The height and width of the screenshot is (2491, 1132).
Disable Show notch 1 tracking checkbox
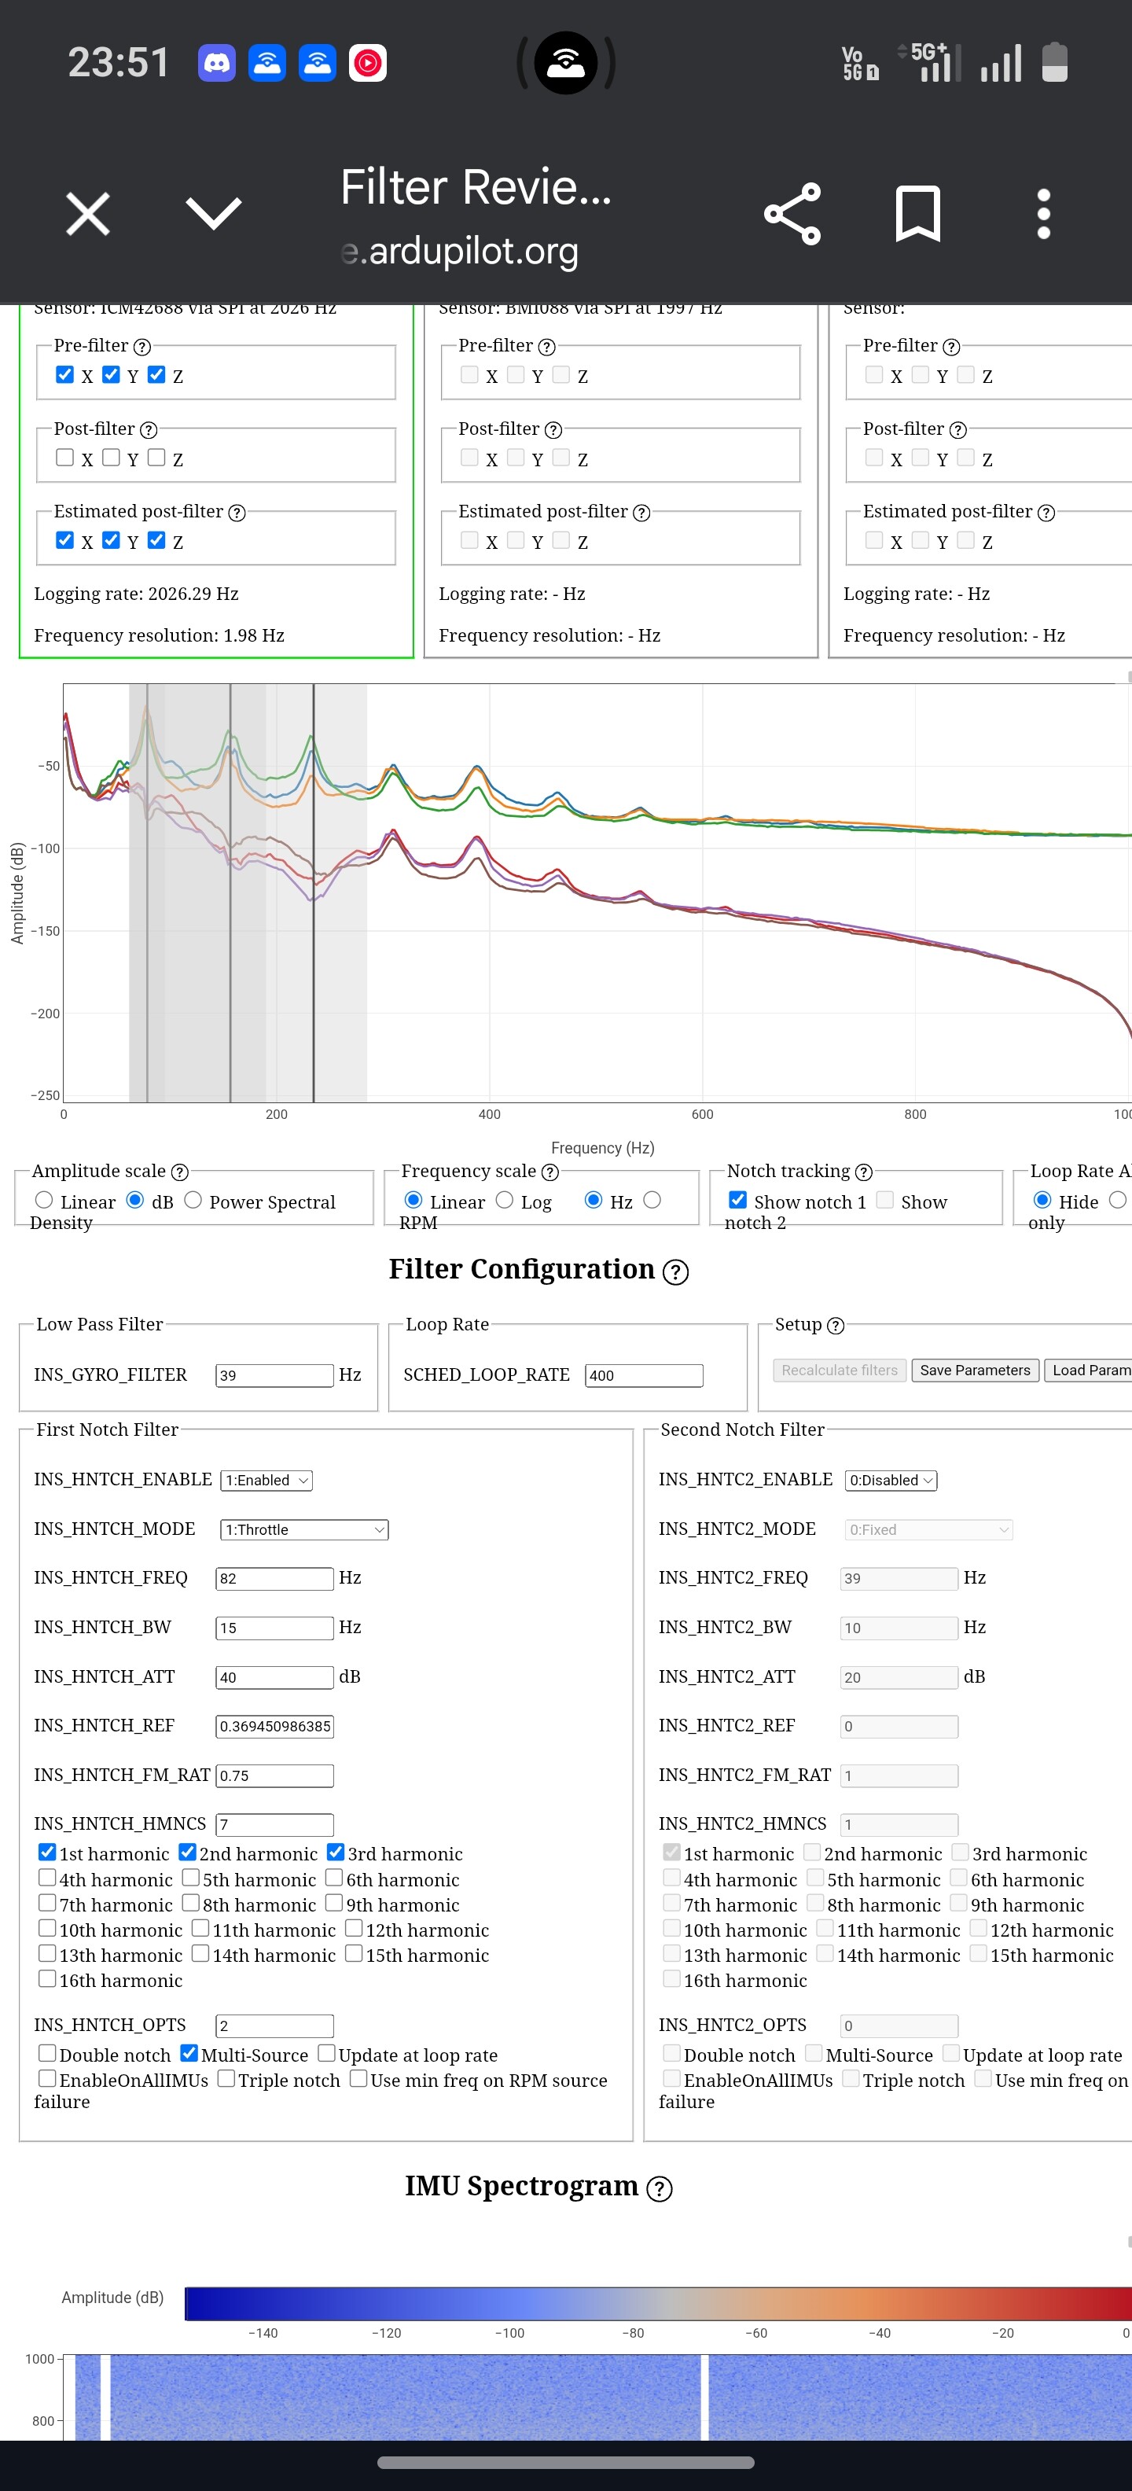737,1200
